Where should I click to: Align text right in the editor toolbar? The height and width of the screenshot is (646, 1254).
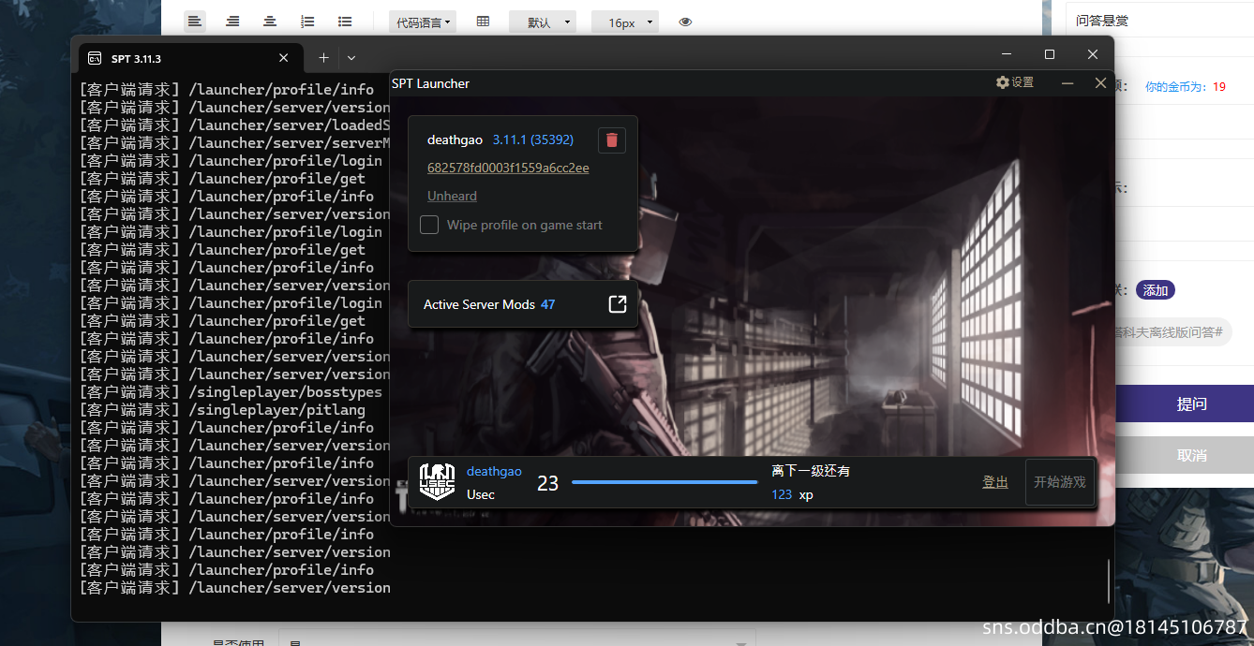232,22
